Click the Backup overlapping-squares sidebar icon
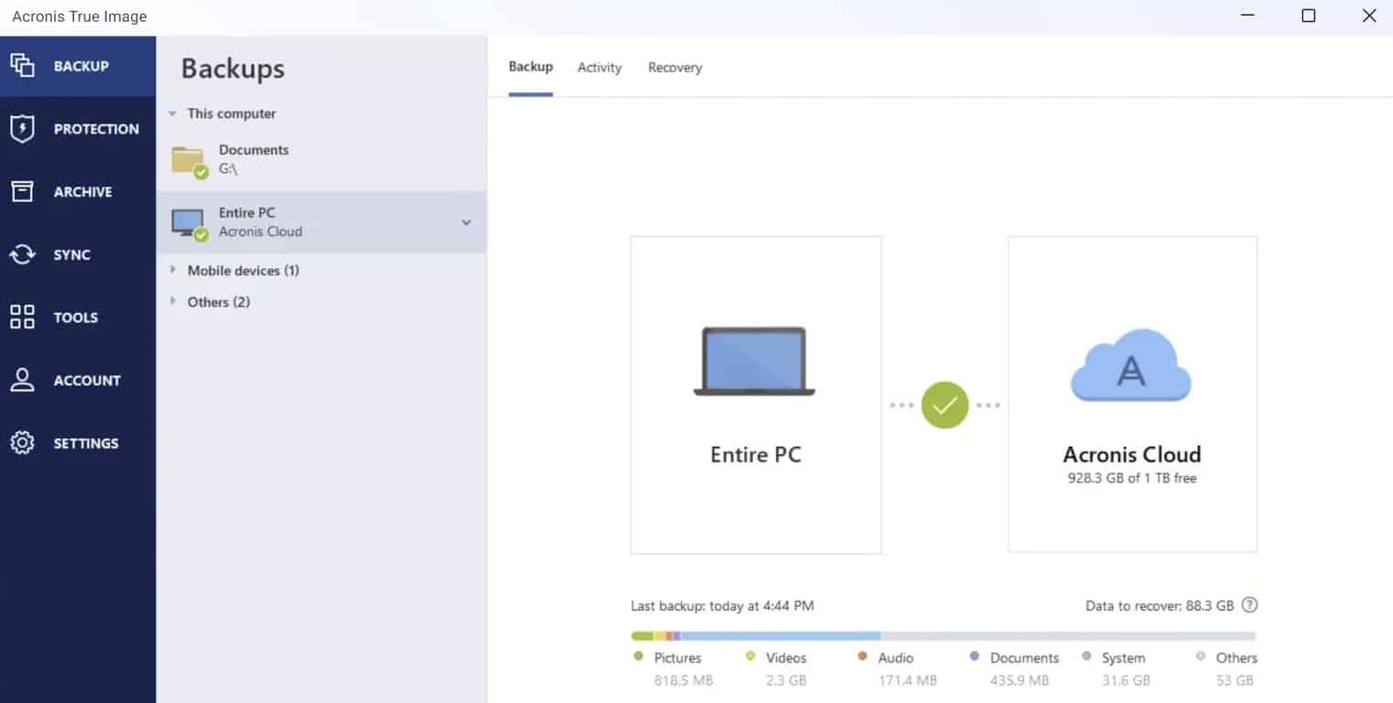 tap(22, 65)
